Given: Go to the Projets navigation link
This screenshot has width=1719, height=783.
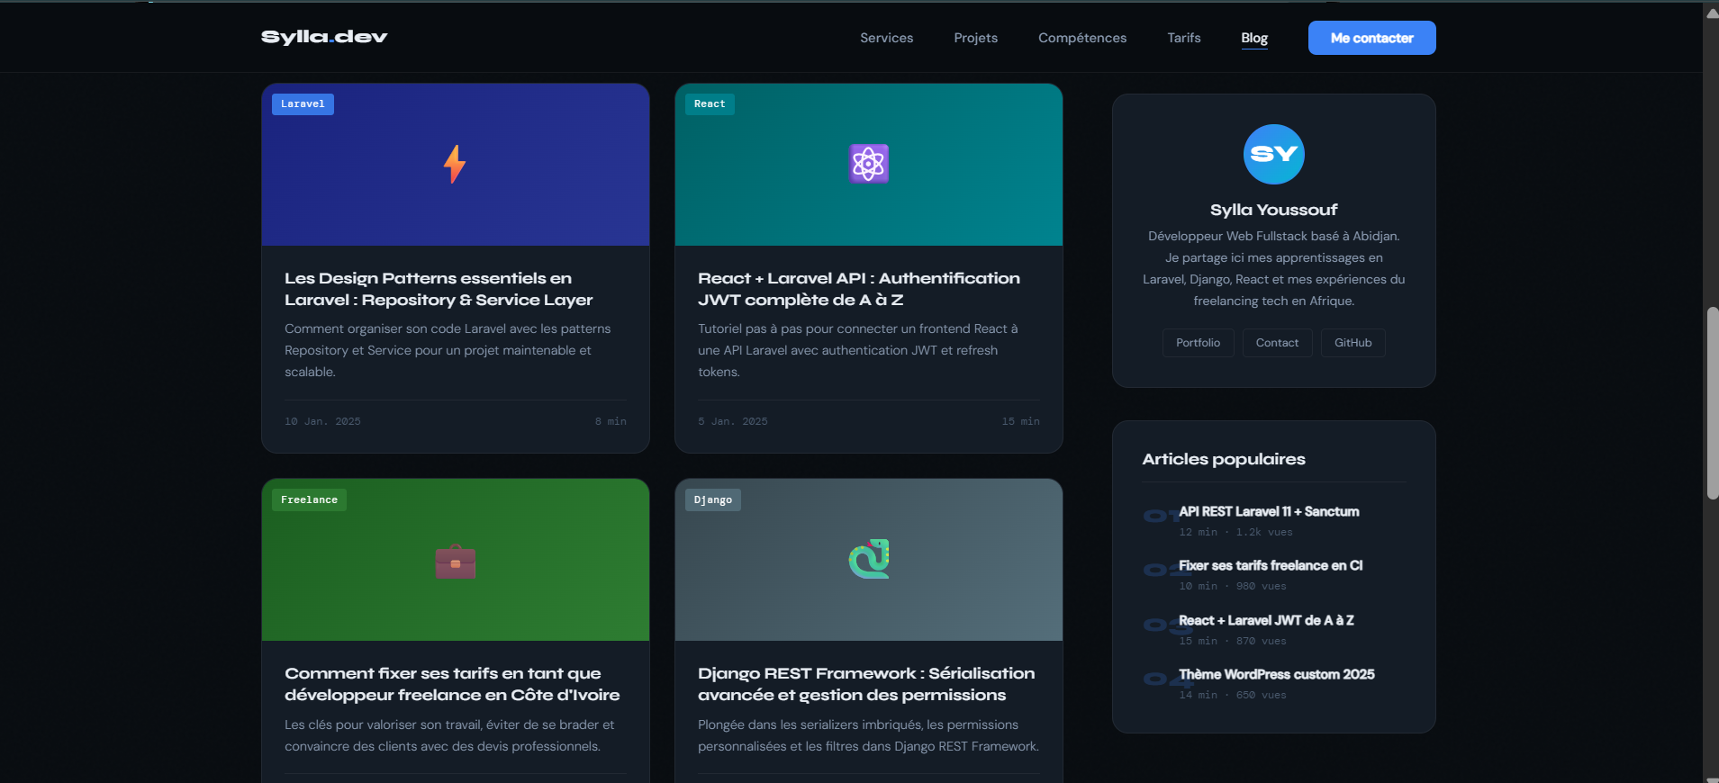Looking at the screenshot, I should 975,38.
